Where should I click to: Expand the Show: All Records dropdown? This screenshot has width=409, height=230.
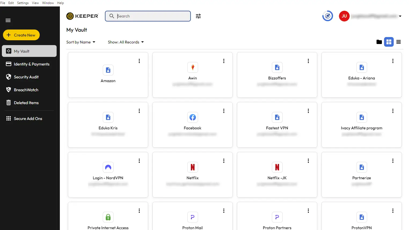(x=126, y=42)
